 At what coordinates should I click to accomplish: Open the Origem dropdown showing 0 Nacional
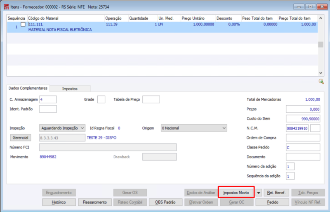194,128
